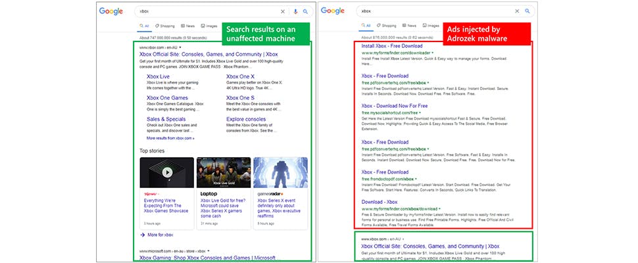This screenshot has height=263, width=638.
Task: Open the gamesradar+ story thumbnail
Action: [280, 172]
